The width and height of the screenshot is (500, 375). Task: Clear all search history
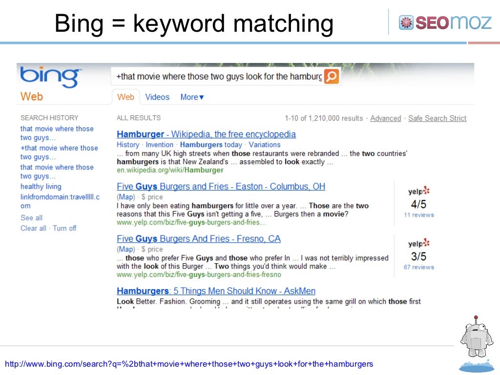pyautogui.click(x=33, y=228)
